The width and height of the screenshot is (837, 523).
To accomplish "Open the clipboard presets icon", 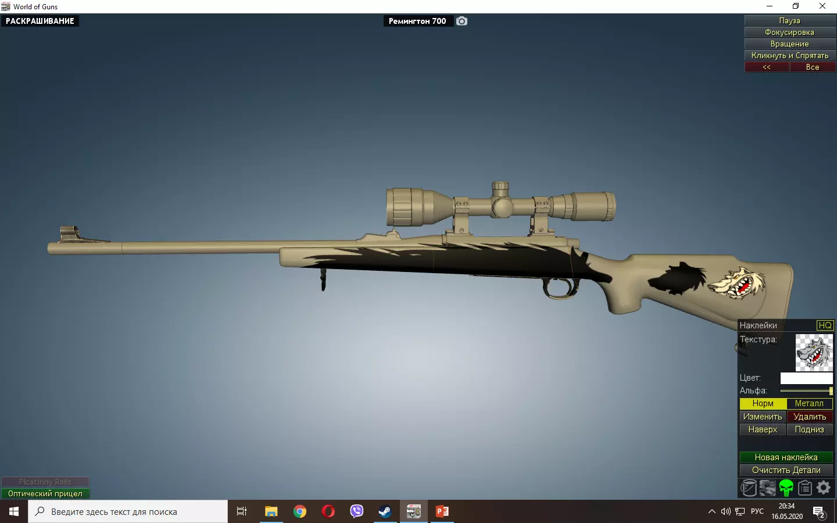I will coord(805,488).
